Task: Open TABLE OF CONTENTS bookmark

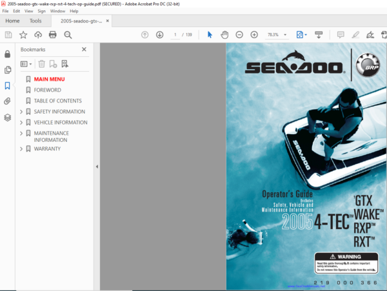Action: click(x=58, y=101)
